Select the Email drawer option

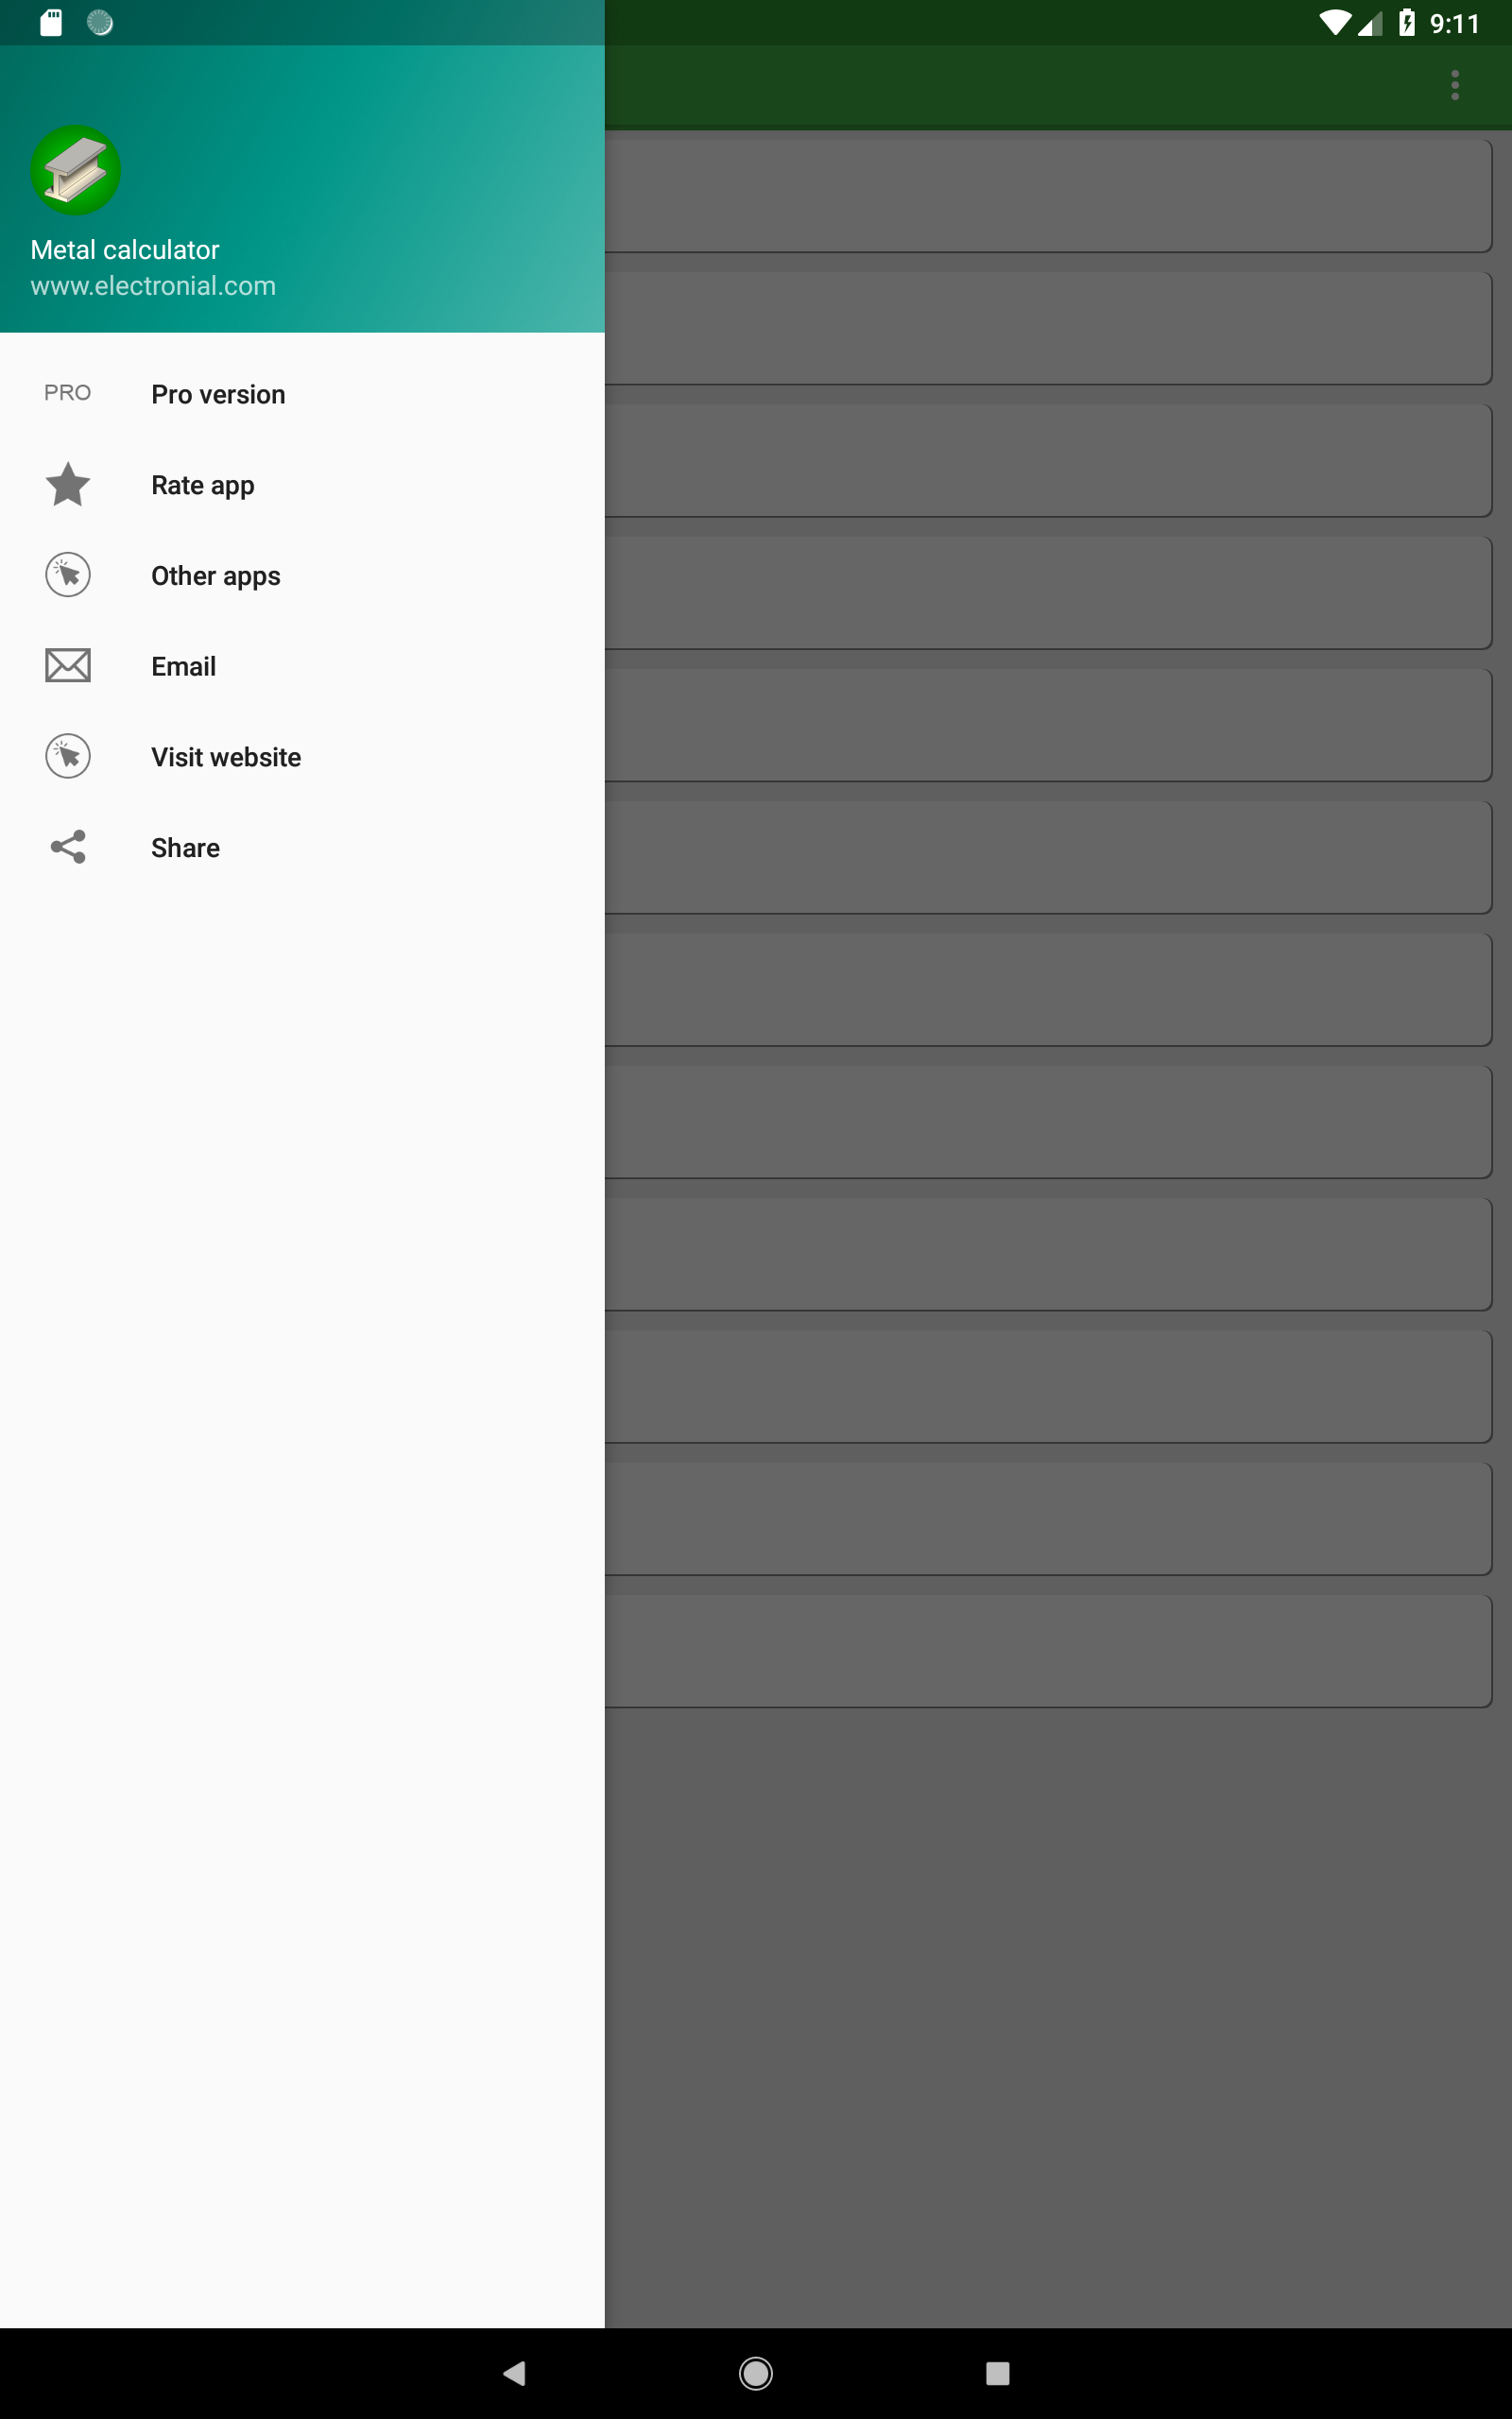click(x=302, y=666)
